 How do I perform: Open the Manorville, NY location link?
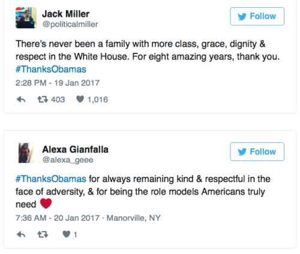click(x=134, y=218)
